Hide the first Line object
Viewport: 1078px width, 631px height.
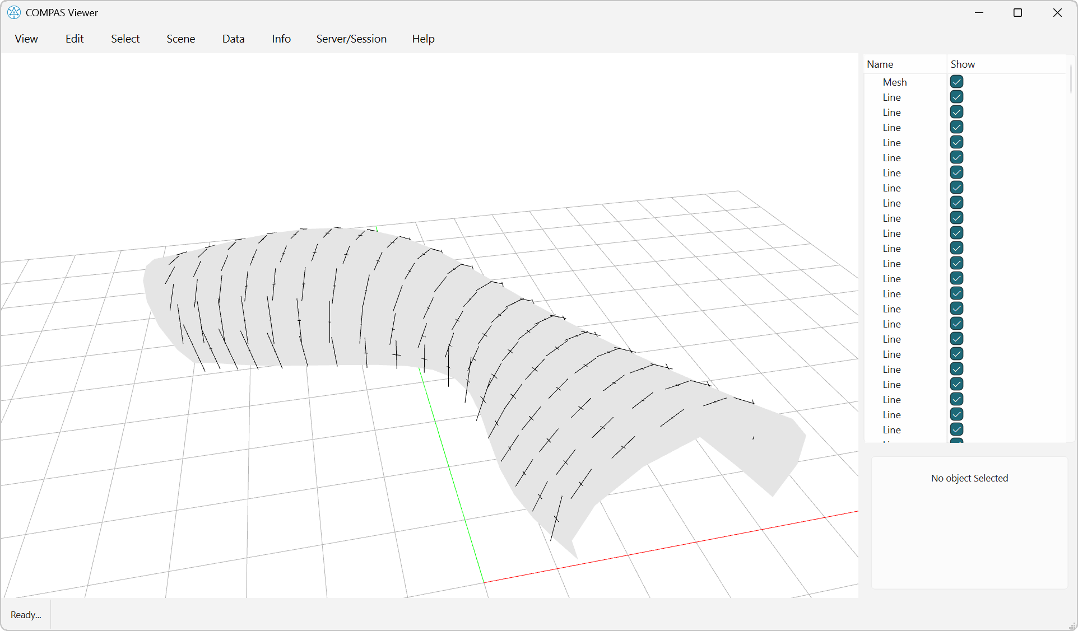click(x=956, y=96)
